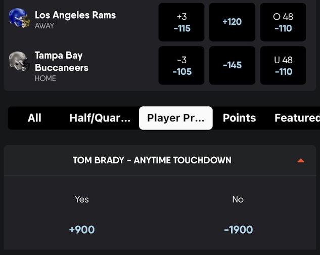320x255 pixels.
Task: Select the Player Props tab
Action: (175, 118)
